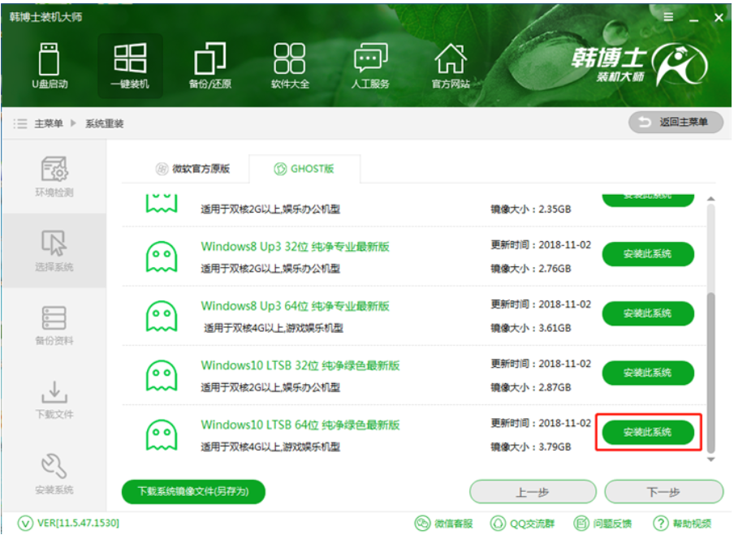Click the ghost icon for Windows10 LTSB 64位

click(162, 435)
